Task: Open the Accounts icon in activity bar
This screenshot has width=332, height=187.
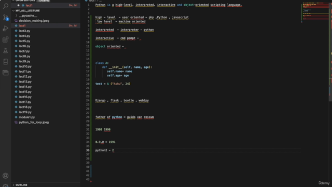Action: (x=6, y=176)
